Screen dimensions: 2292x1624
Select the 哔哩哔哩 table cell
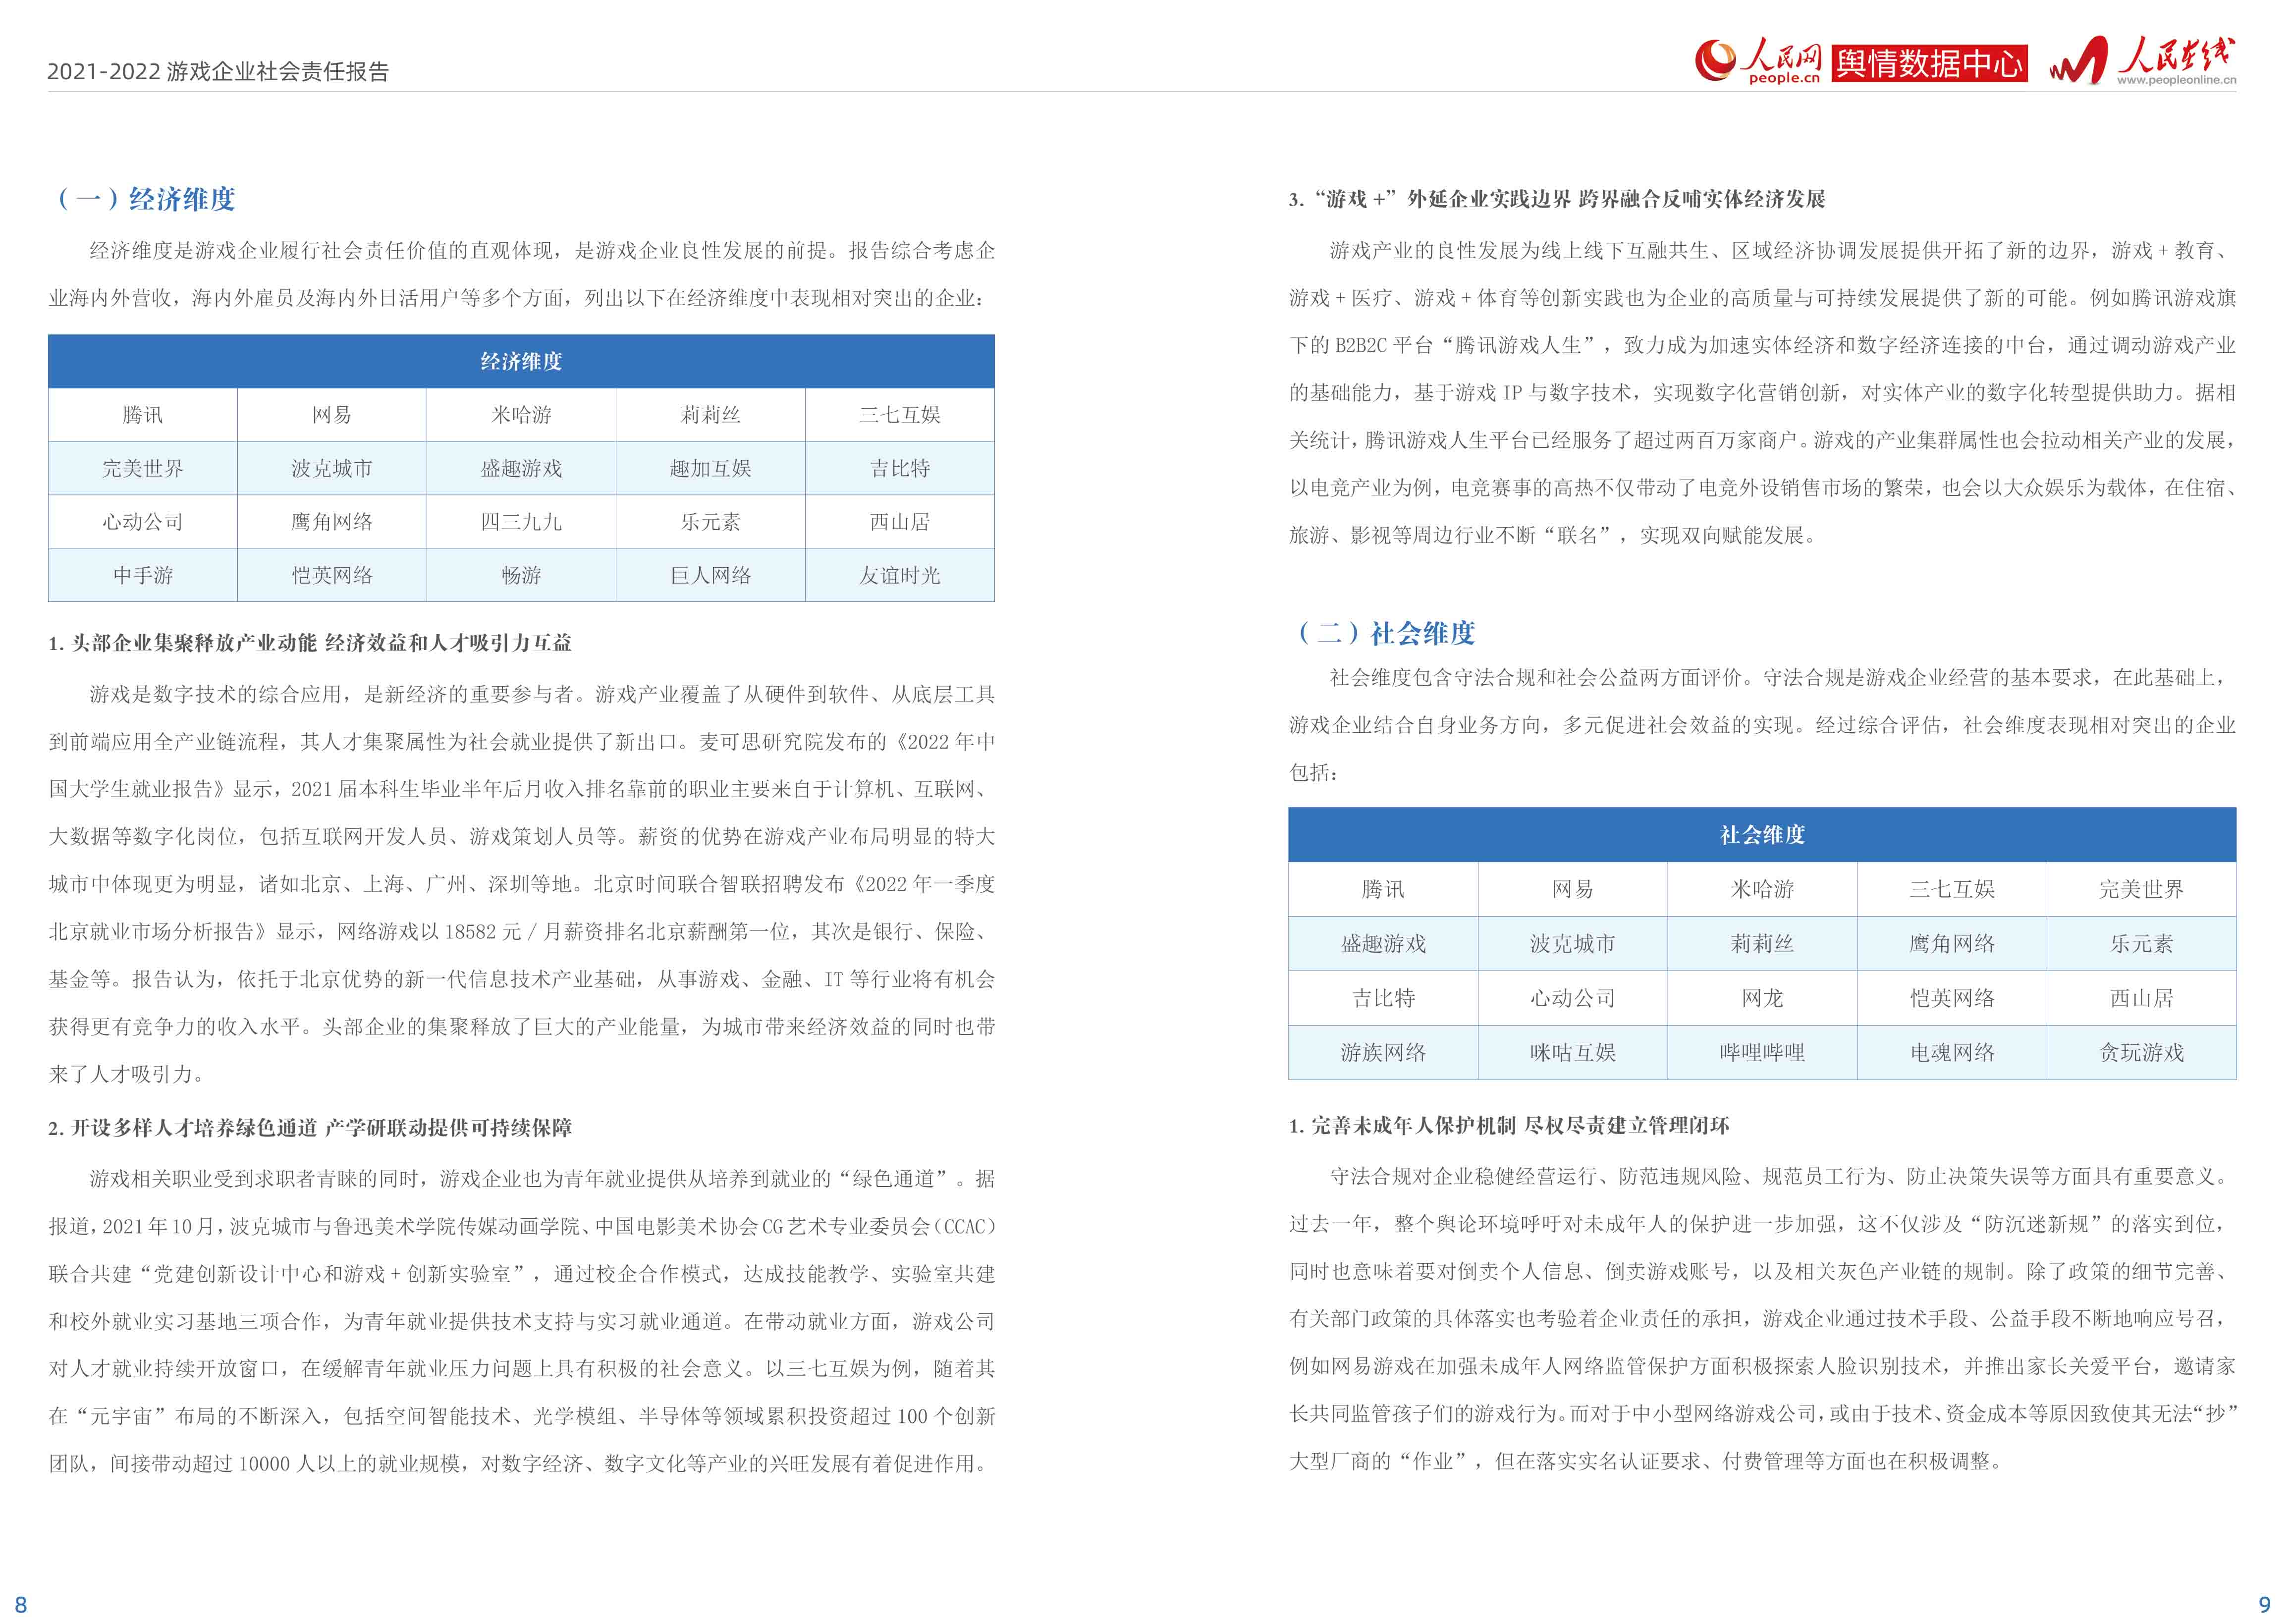[x=1762, y=1052]
